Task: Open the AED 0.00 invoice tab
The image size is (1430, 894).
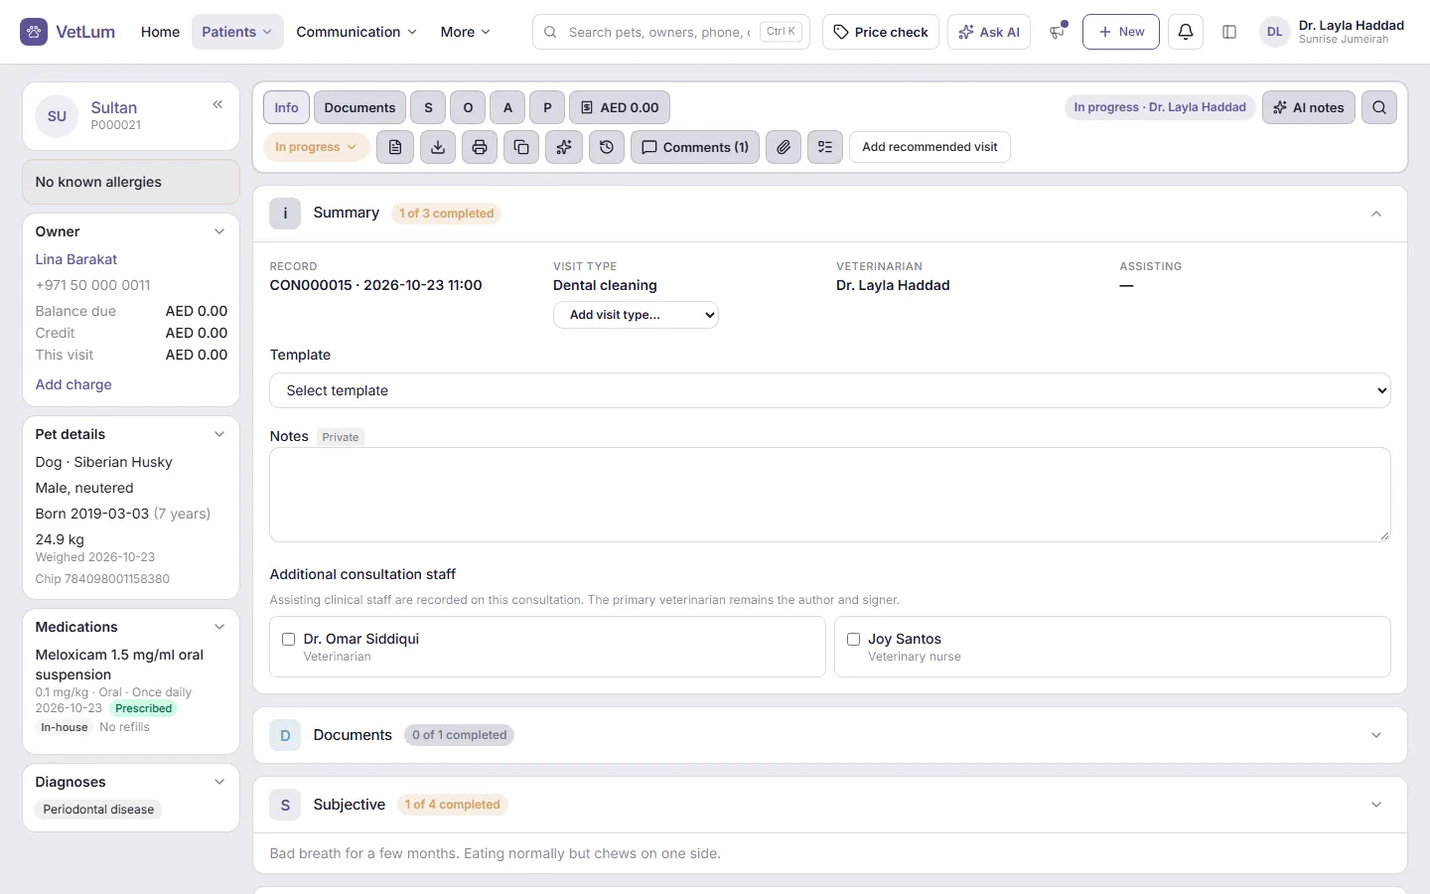Action: tap(620, 107)
